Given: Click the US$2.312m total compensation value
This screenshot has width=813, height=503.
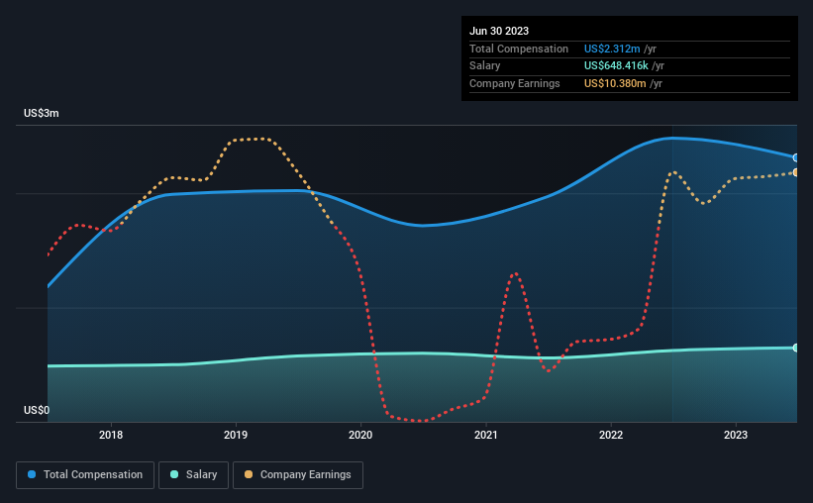Looking at the screenshot, I should pyautogui.click(x=612, y=49).
